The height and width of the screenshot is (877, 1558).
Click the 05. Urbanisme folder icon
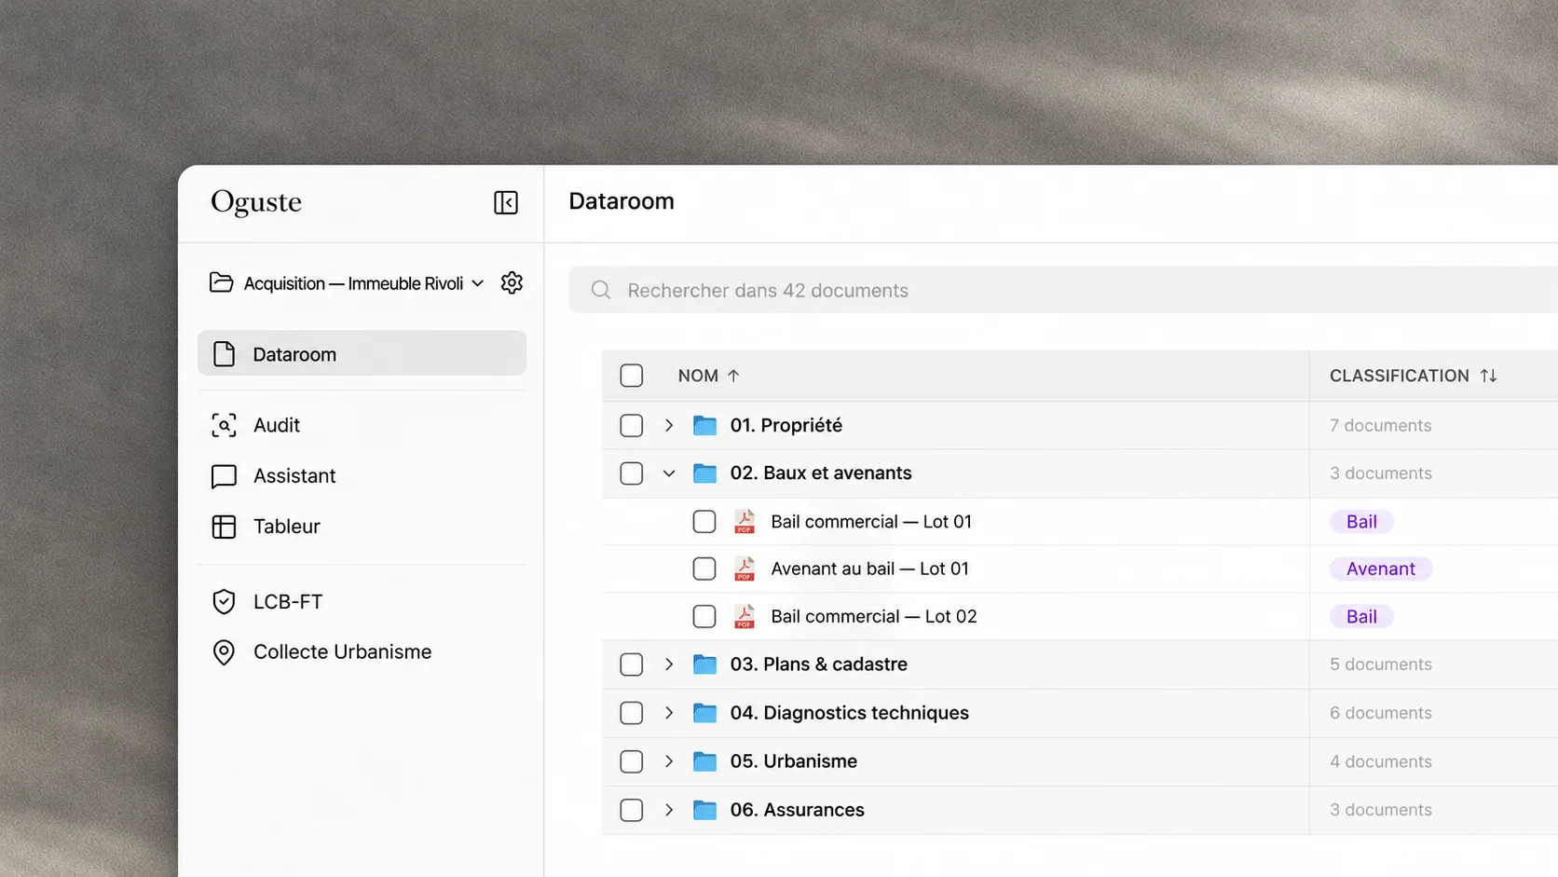click(705, 761)
